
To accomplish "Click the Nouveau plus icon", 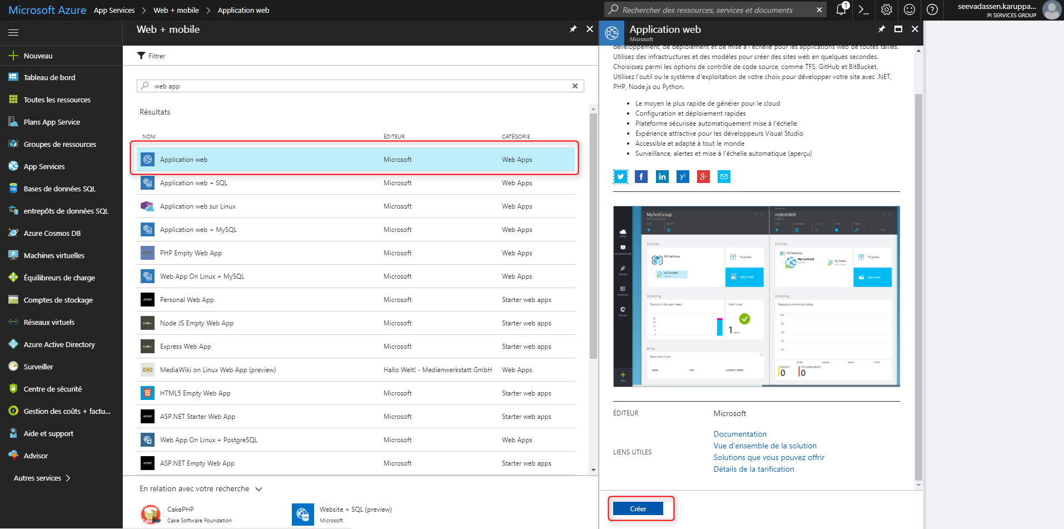I will tap(13, 56).
